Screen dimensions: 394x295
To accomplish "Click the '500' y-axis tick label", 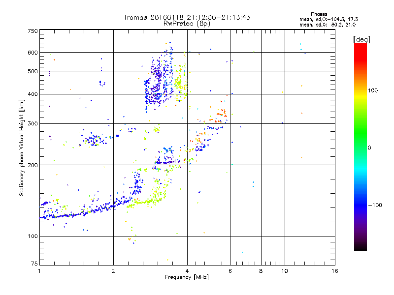I will click(33, 71).
